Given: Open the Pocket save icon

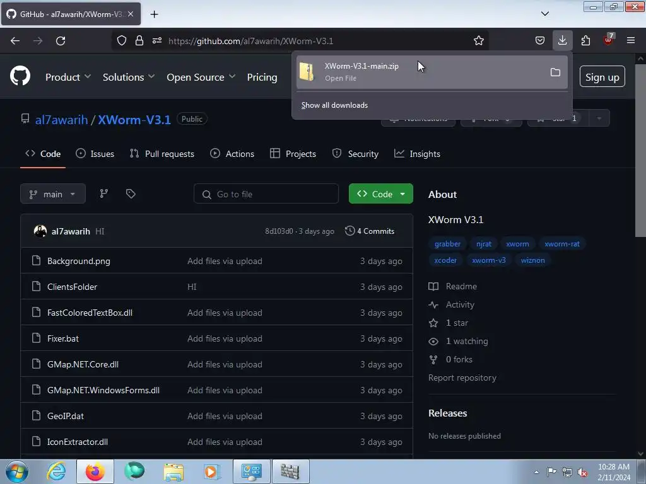Looking at the screenshot, I should coord(540,40).
